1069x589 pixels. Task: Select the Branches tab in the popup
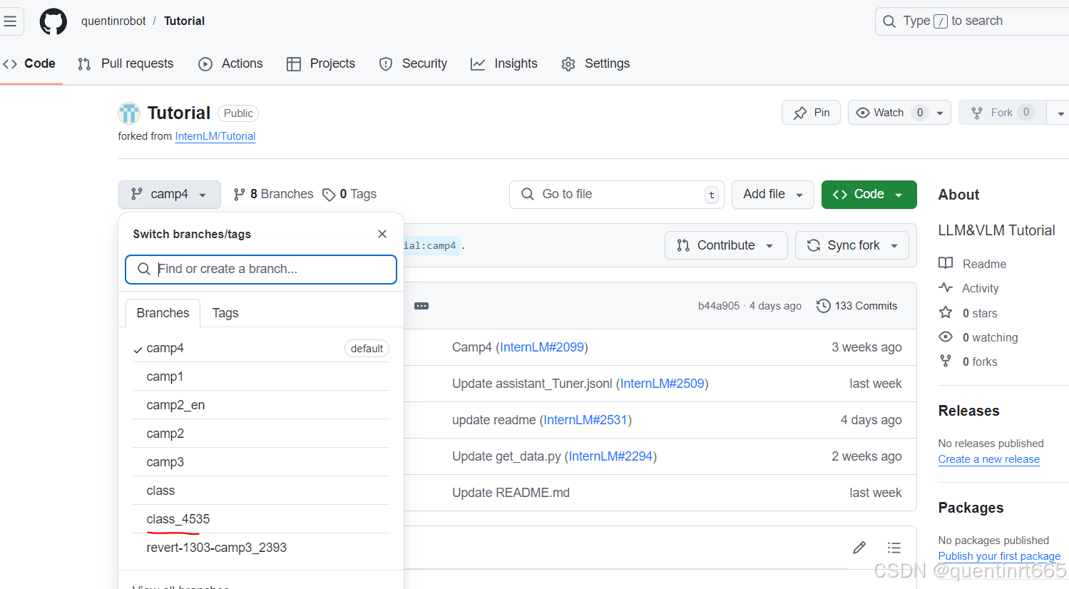163,313
